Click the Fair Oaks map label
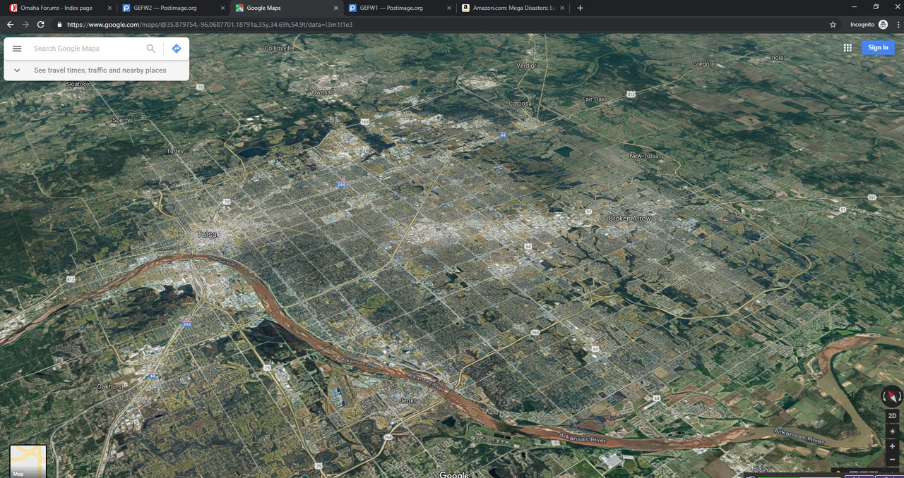Image resolution: width=904 pixels, height=478 pixels. 595,99
